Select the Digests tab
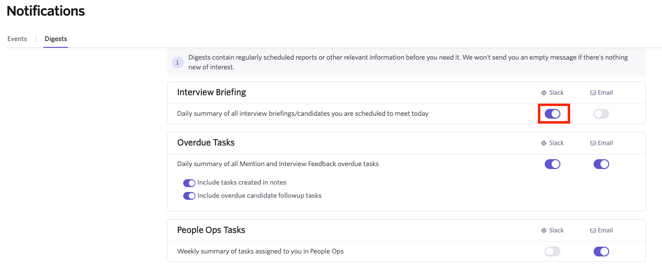Viewport: 662px width, 274px height. coord(56,39)
